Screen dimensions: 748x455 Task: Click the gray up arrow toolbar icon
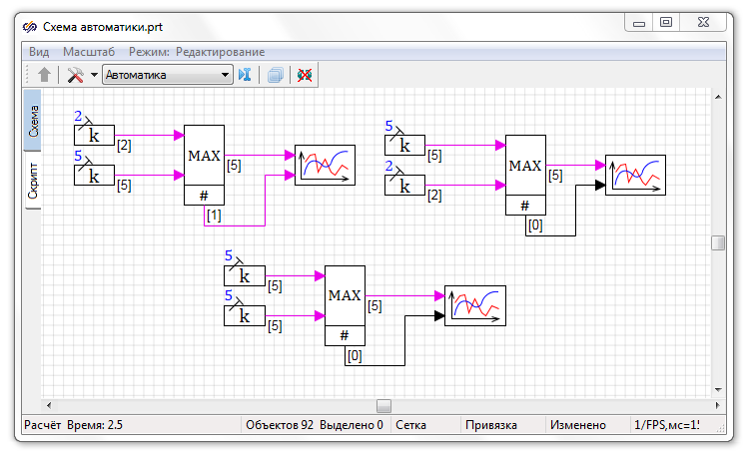(x=44, y=75)
